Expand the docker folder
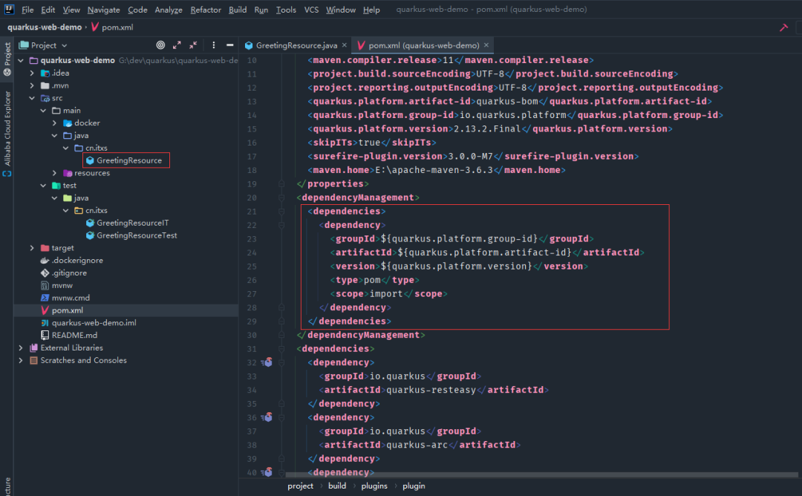802x496 pixels. pos(55,123)
